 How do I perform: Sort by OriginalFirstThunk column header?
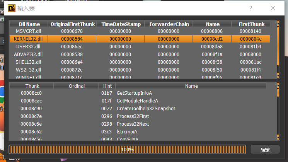click(72, 24)
